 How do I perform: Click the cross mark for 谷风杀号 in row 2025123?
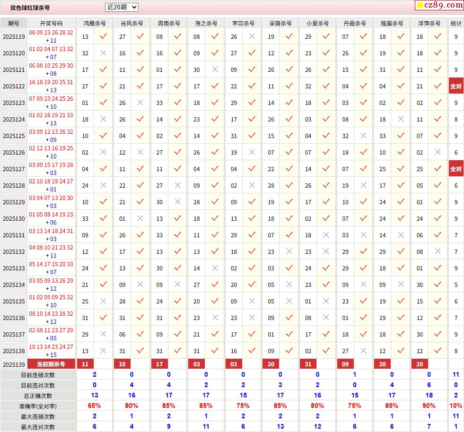(140, 103)
